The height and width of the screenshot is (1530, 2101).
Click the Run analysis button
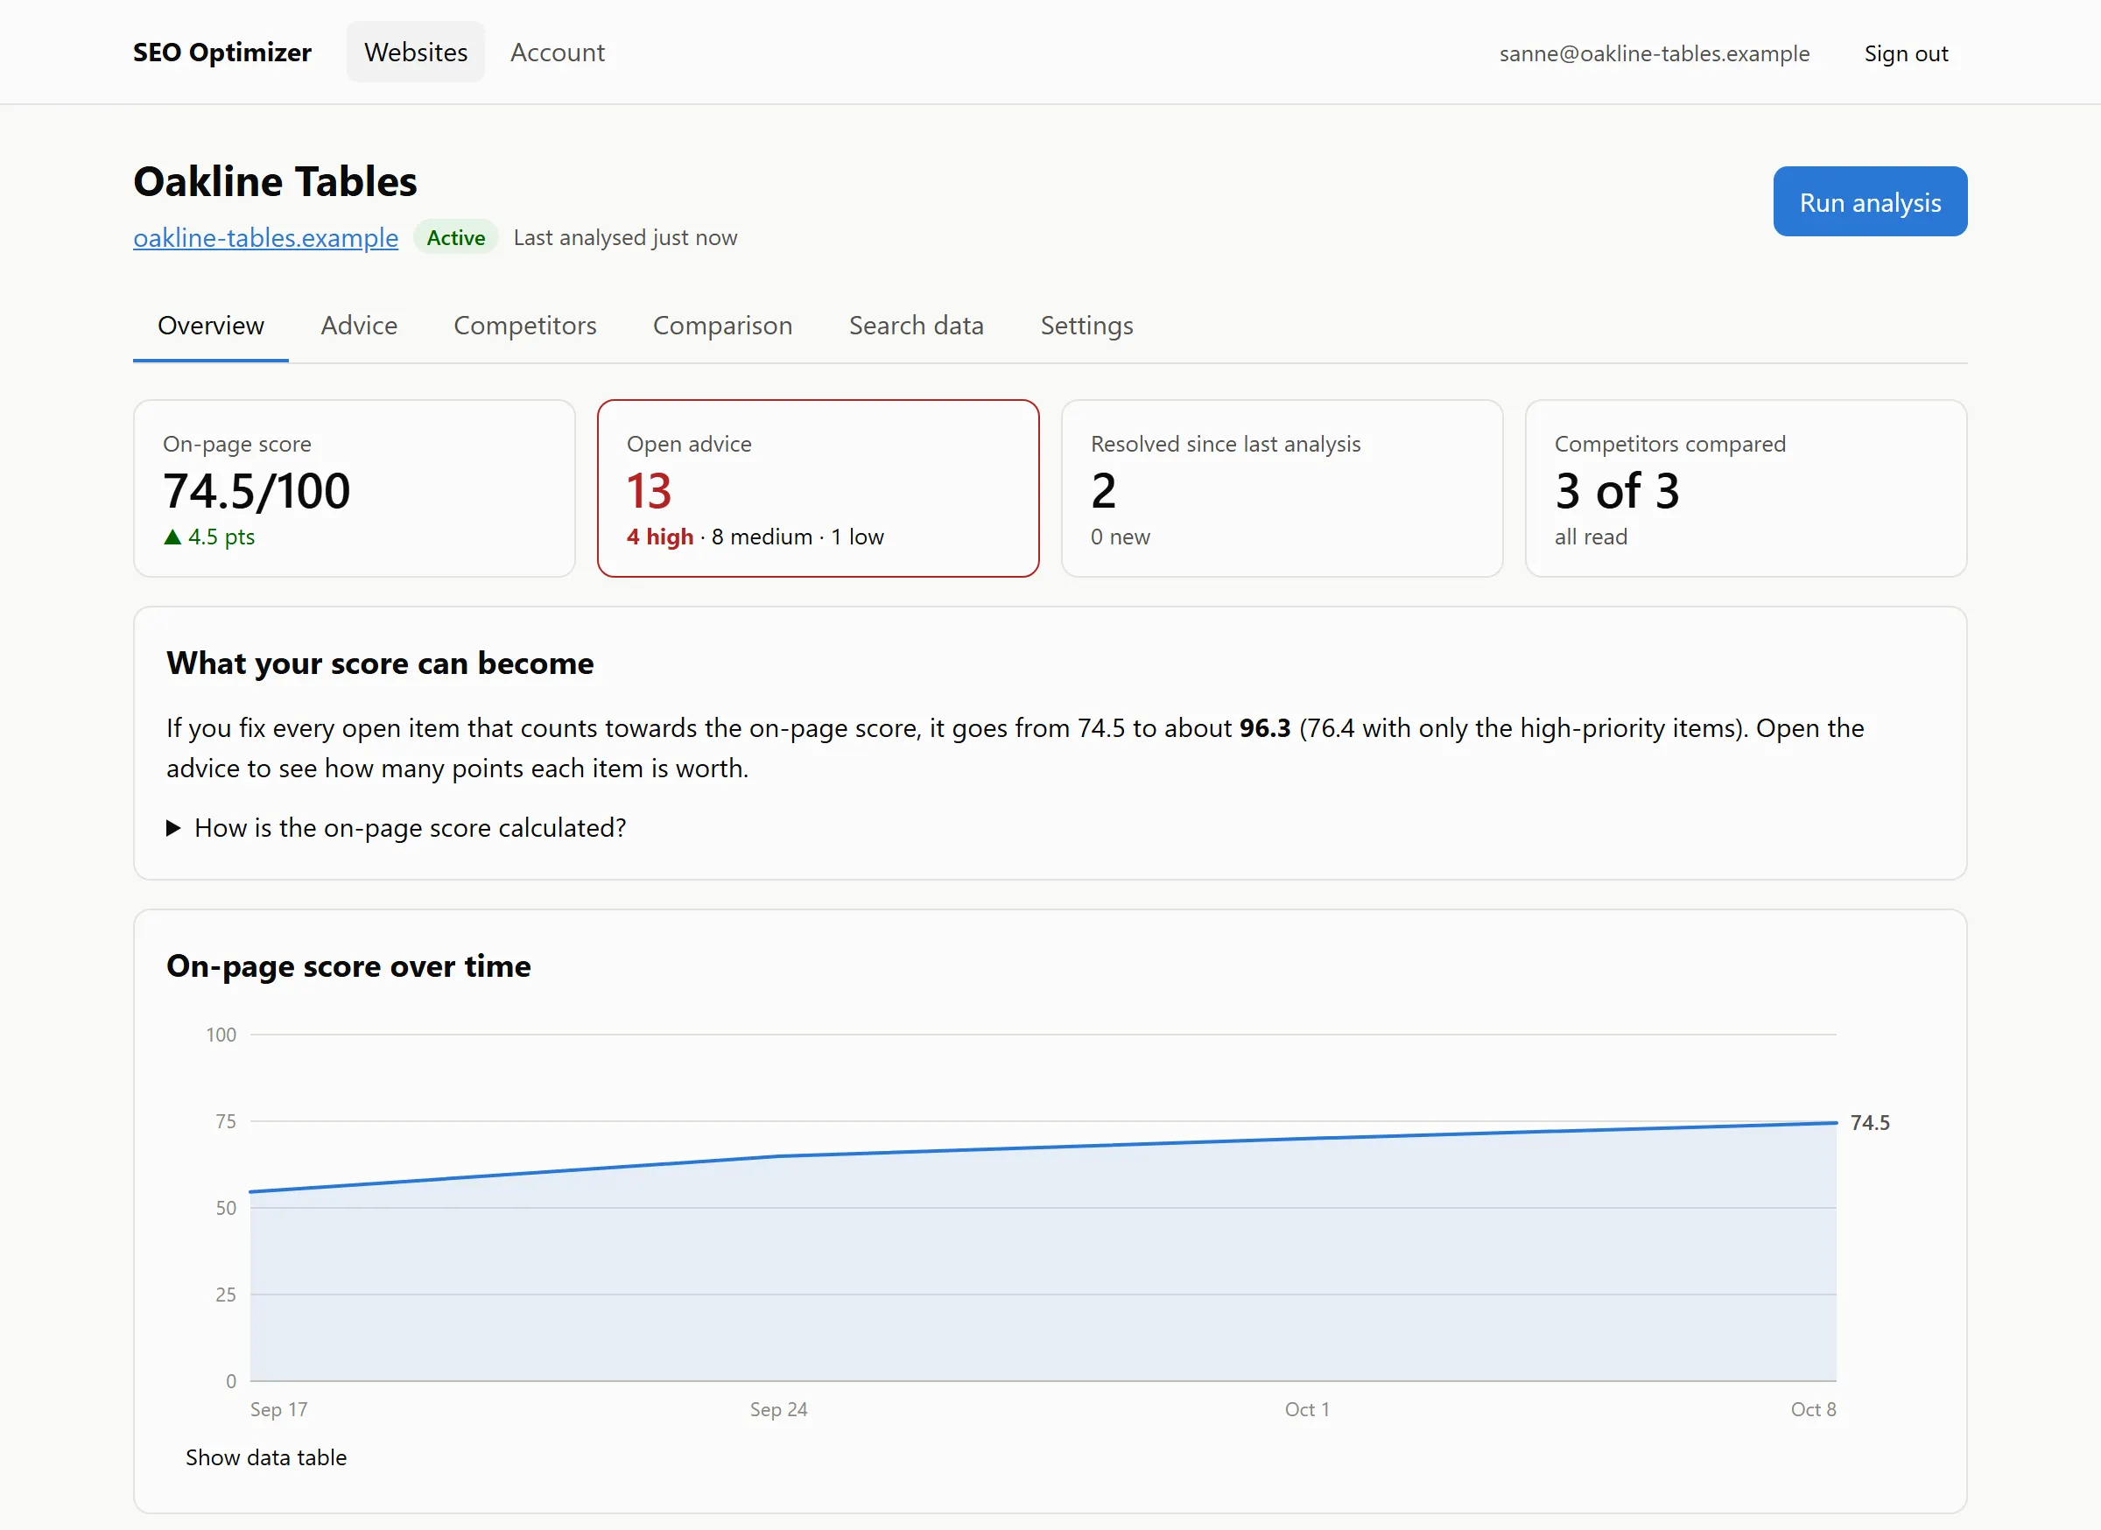pos(1869,202)
